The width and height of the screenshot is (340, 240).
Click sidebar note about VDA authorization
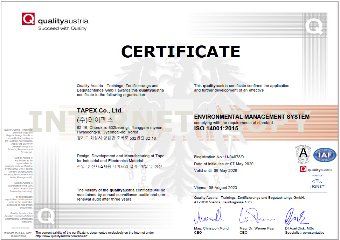tap(20, 187)
